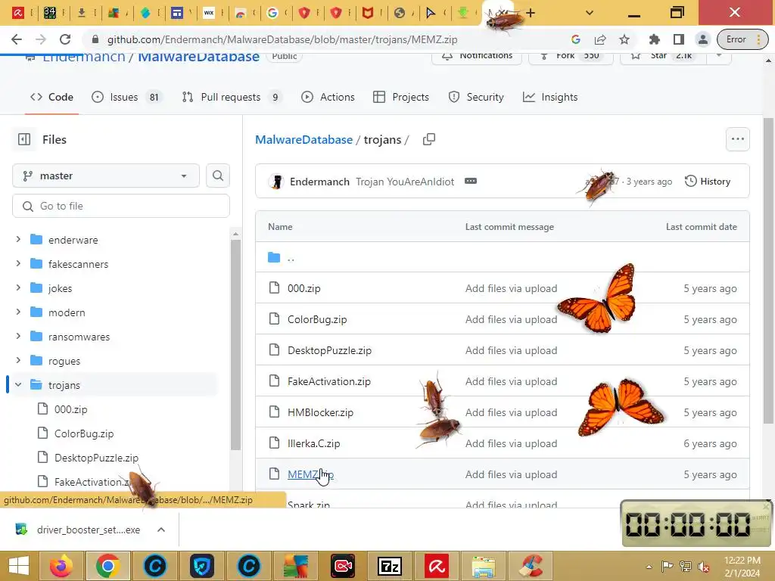This screenshot has height=581, width=775.
Task: Open the Windows Start menu
Action: click(x=19, y=566)
